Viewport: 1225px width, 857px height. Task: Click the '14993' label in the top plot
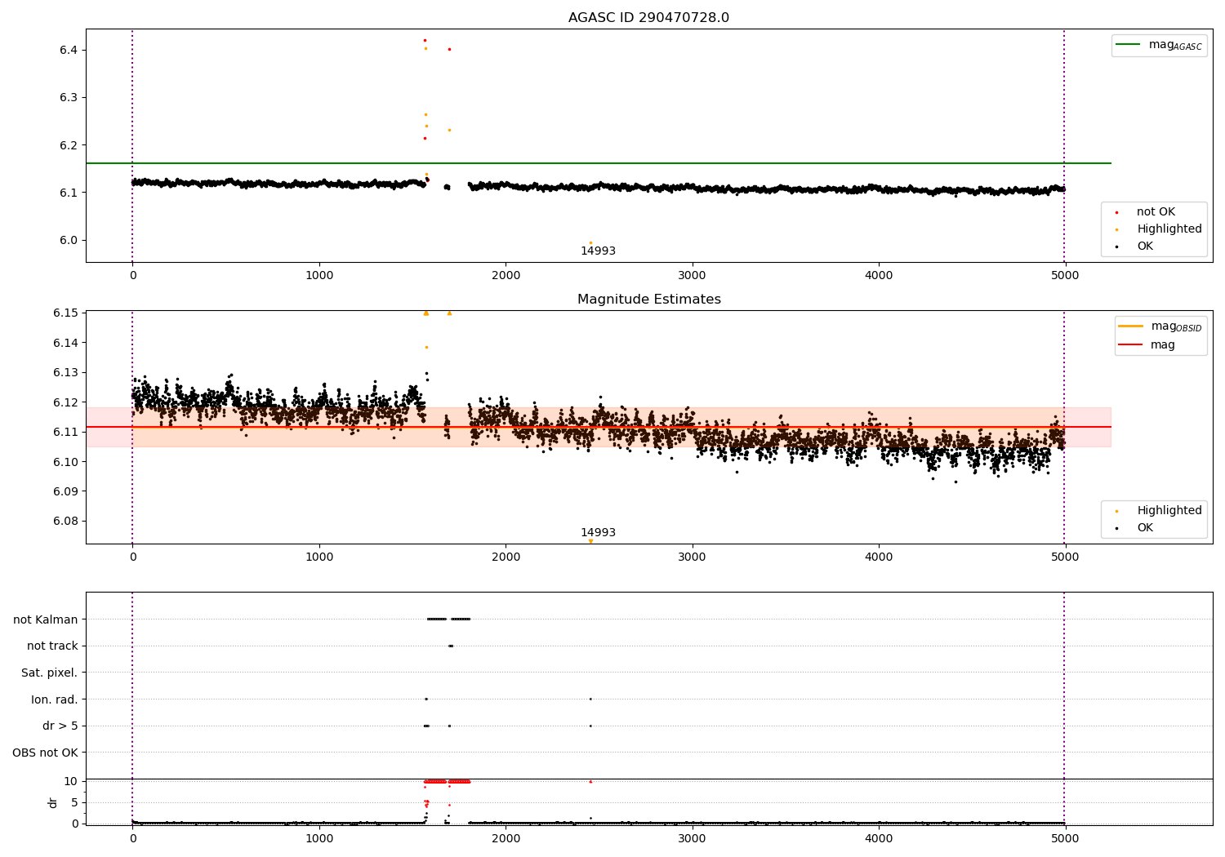coord(598,251)
